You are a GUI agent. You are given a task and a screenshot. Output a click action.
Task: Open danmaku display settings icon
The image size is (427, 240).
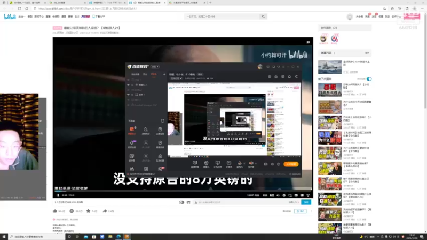188,202
